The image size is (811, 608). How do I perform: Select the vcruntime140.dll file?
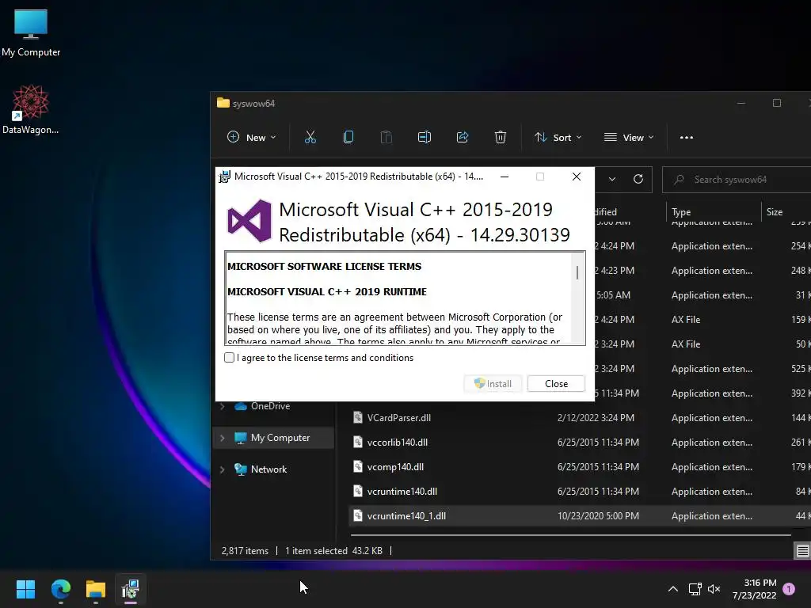402,492
